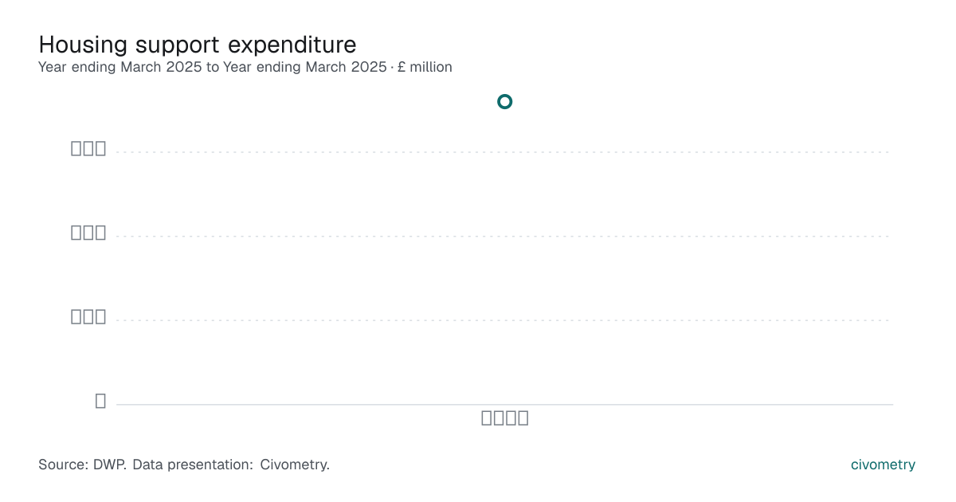Click Civometry. at the footer sentence end

click(x=295, y=465)
